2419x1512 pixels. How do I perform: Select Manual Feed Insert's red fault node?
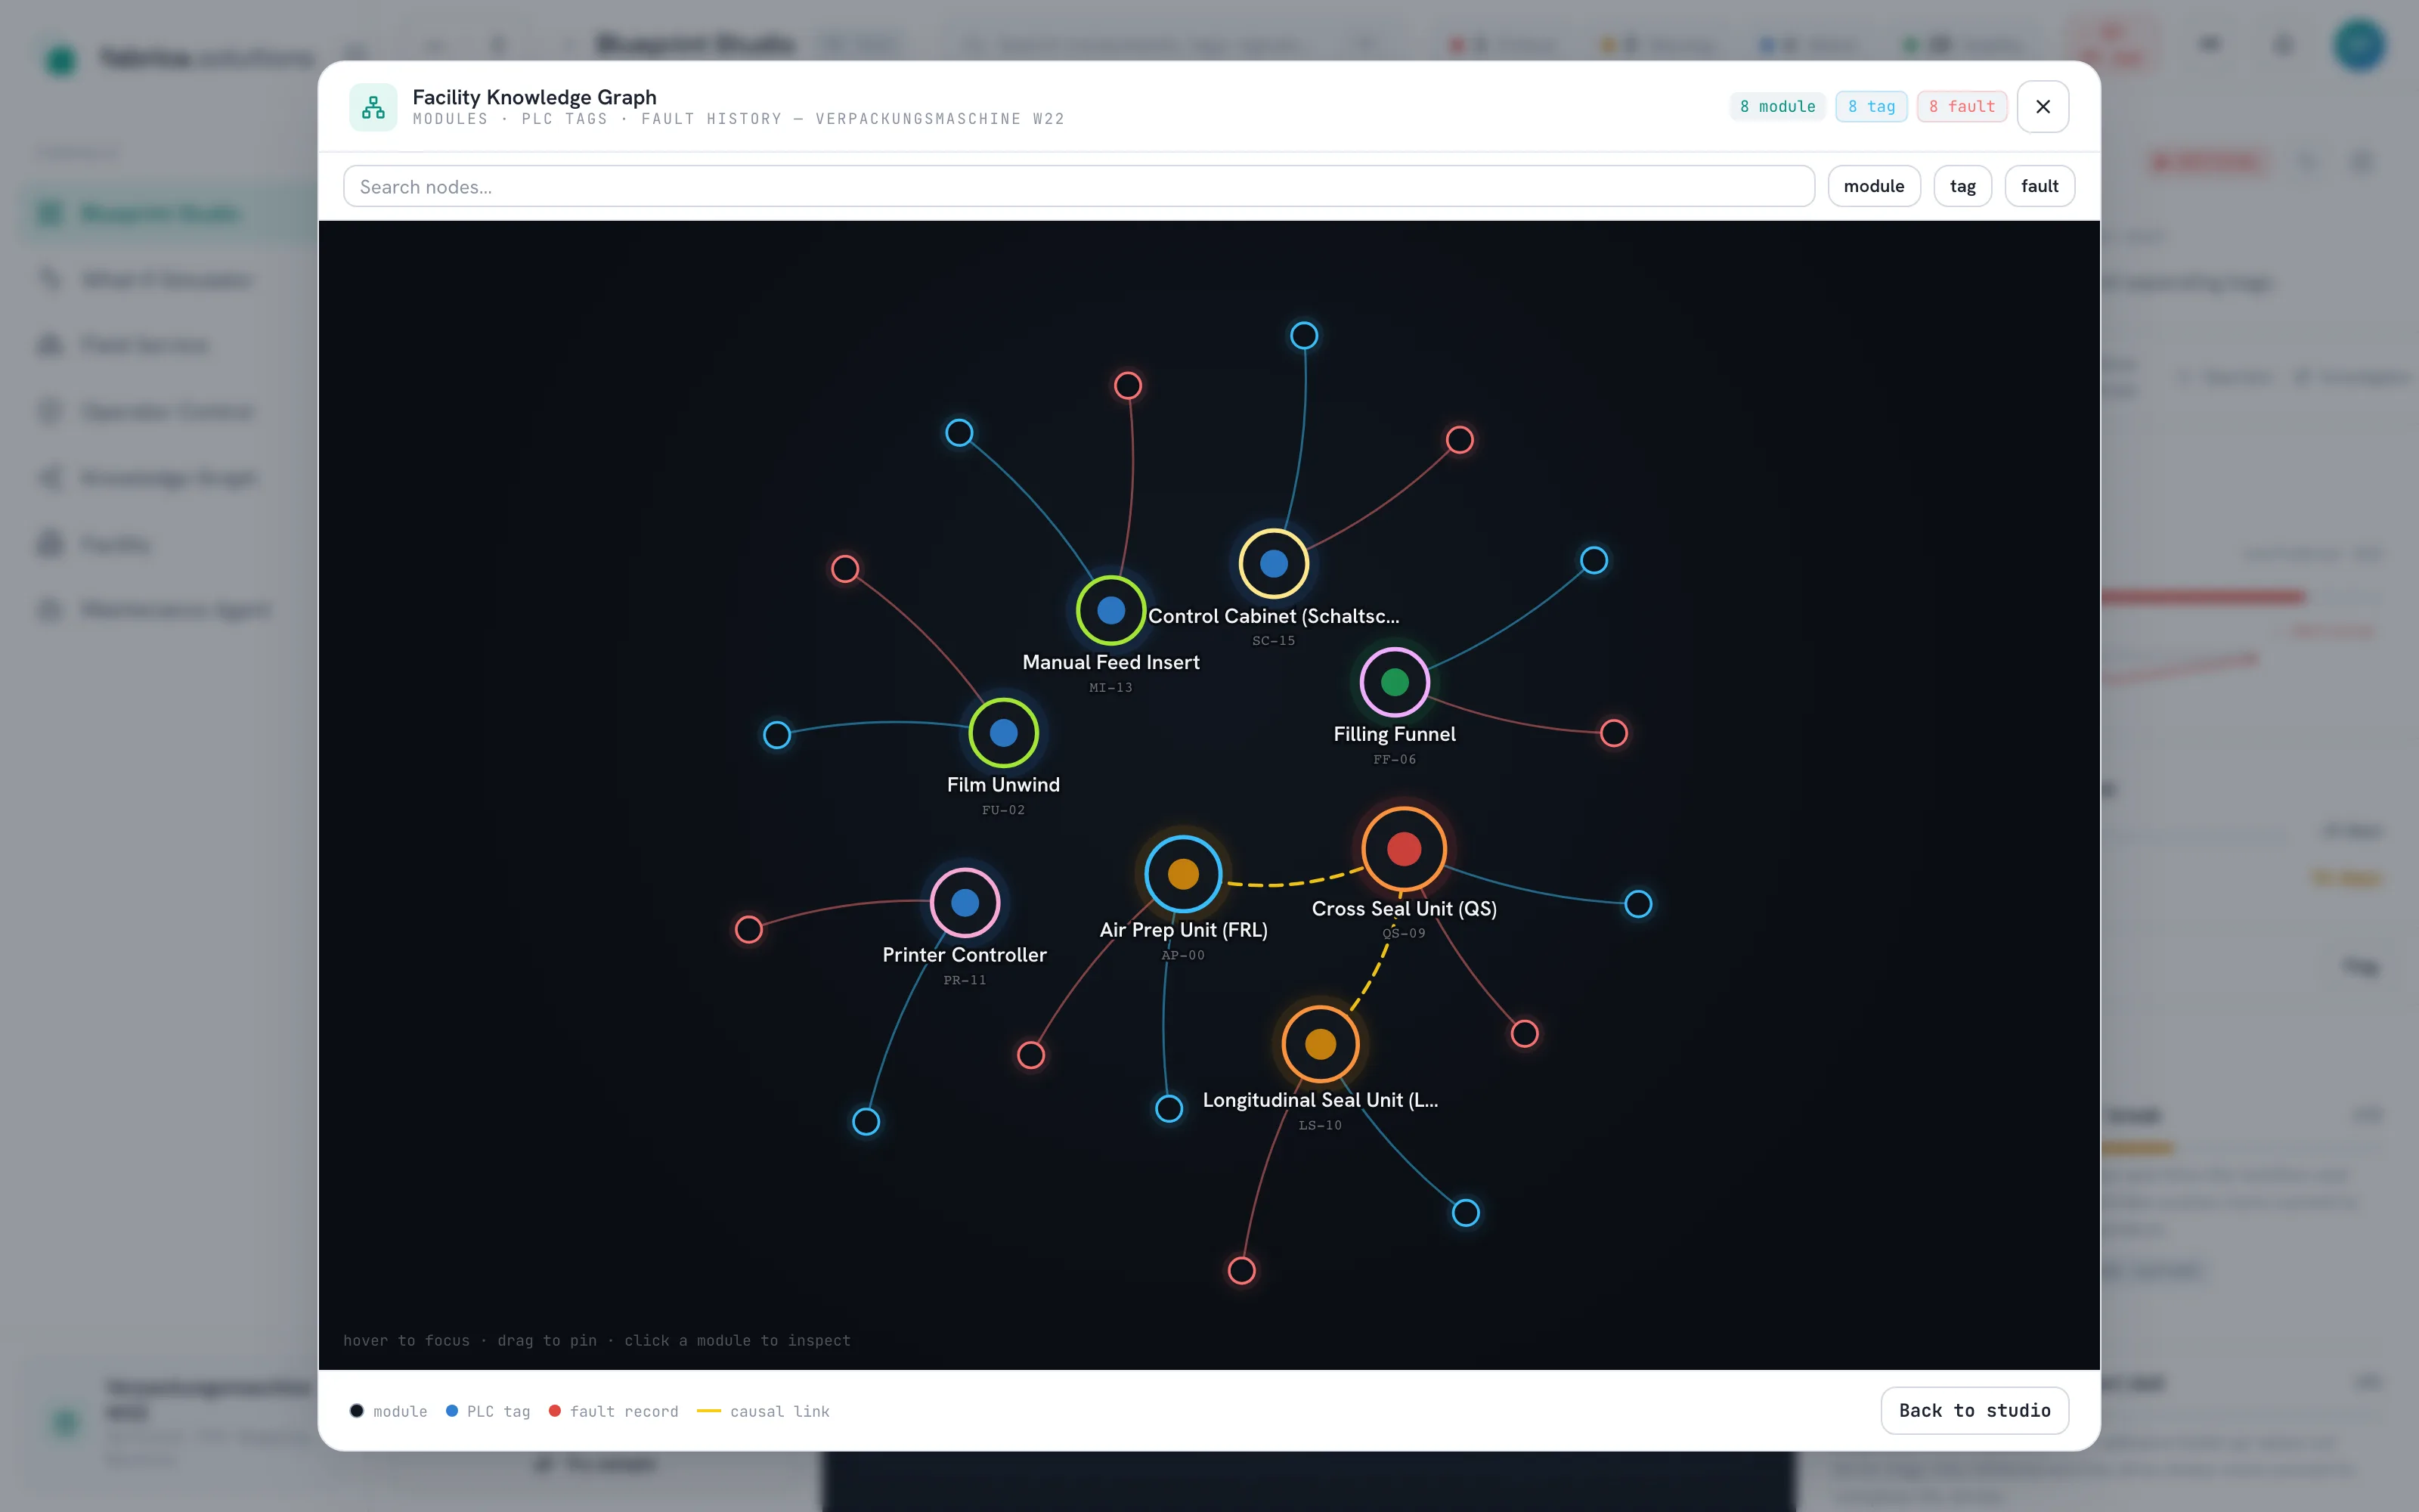(x=1128, y=385)
